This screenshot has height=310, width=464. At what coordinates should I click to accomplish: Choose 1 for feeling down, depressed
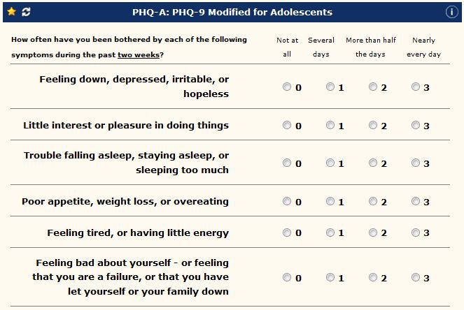[330, 87]
